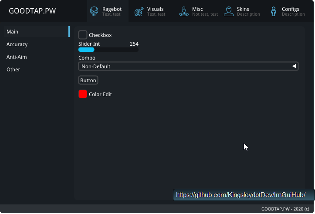Screen dimensions: 315x214
Task: Click the Slider Int value 254
Action: (134, 44)
